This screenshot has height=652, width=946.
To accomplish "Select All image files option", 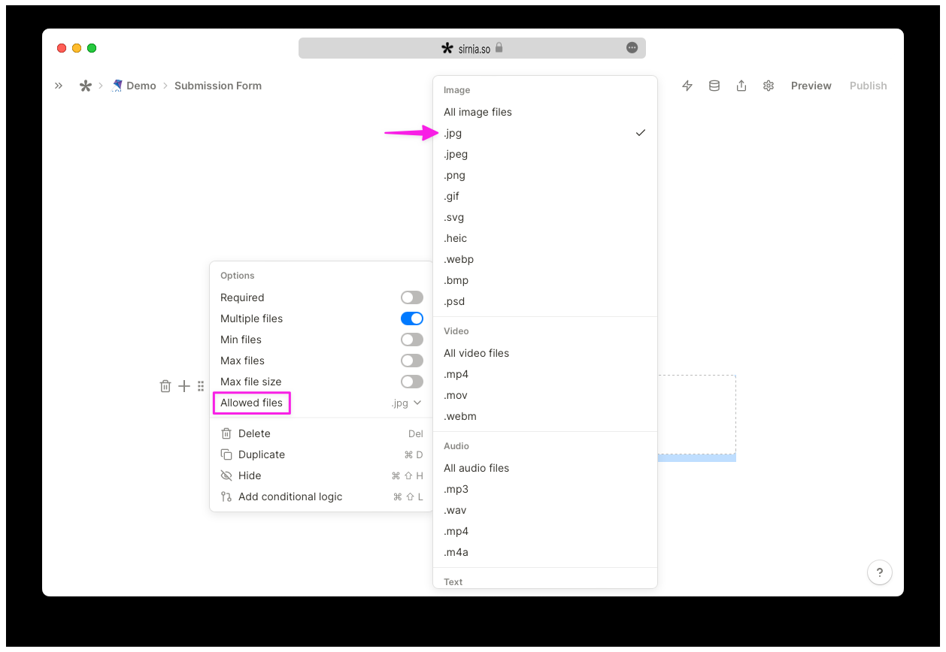I will click(545, 112).
